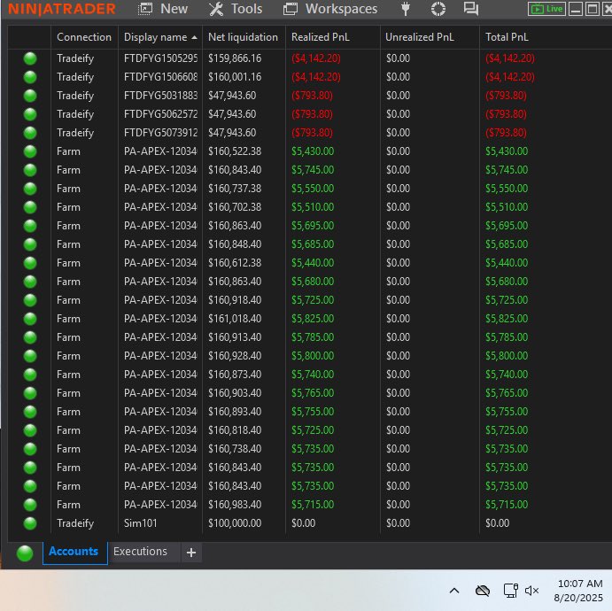Click net liquidation $159,866.16
The height and width of the screenshot is (611, 612).
point(235,58)
